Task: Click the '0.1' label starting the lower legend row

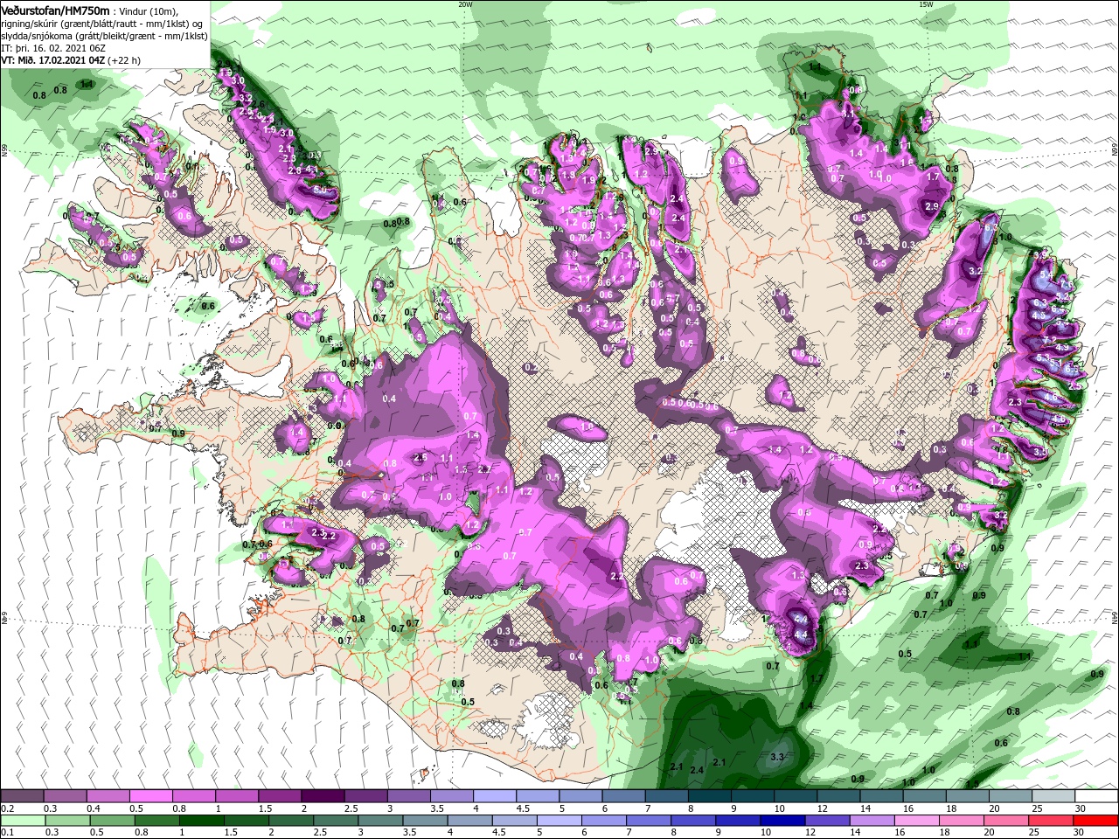Action: pyautogui.click(x=6, y=832)
